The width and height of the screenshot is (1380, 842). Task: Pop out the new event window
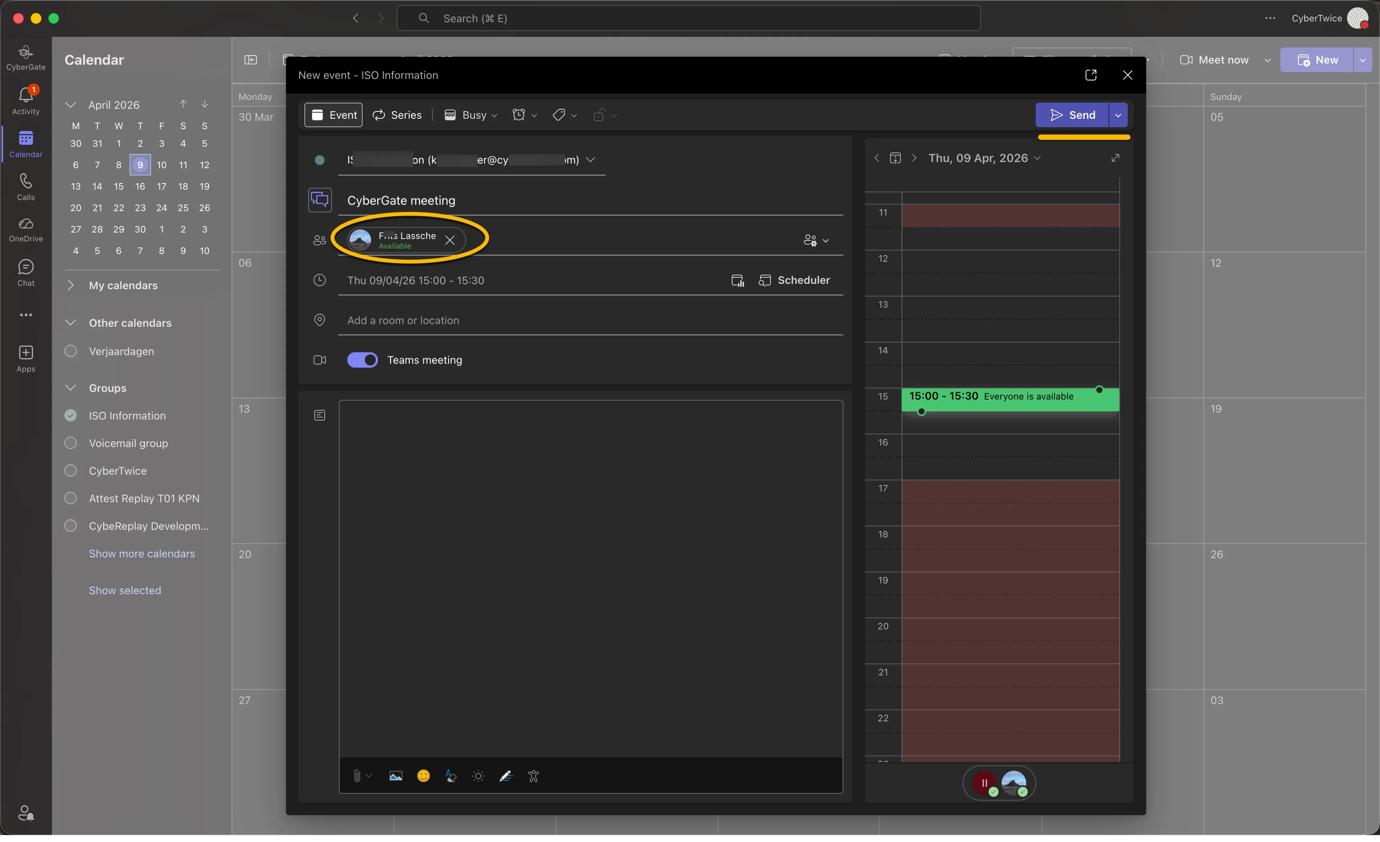click(x=1091, y=75)
